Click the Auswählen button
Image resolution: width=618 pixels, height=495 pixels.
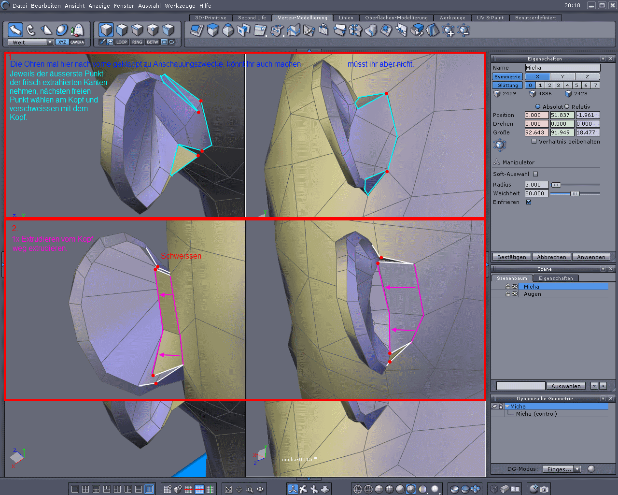566,386
